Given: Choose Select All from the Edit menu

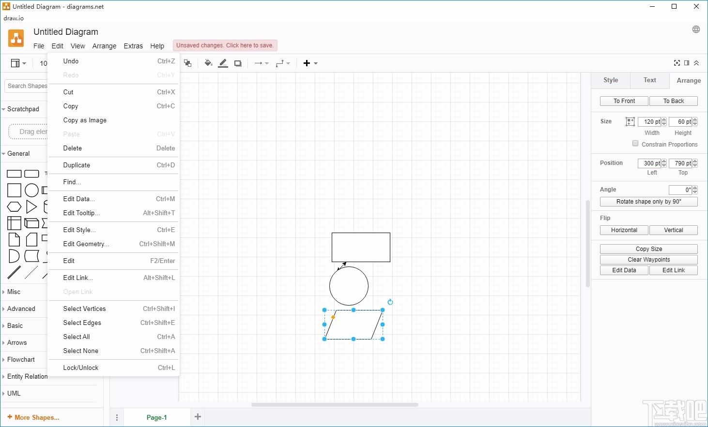Looking at the screenshot, I should [114, 337].
